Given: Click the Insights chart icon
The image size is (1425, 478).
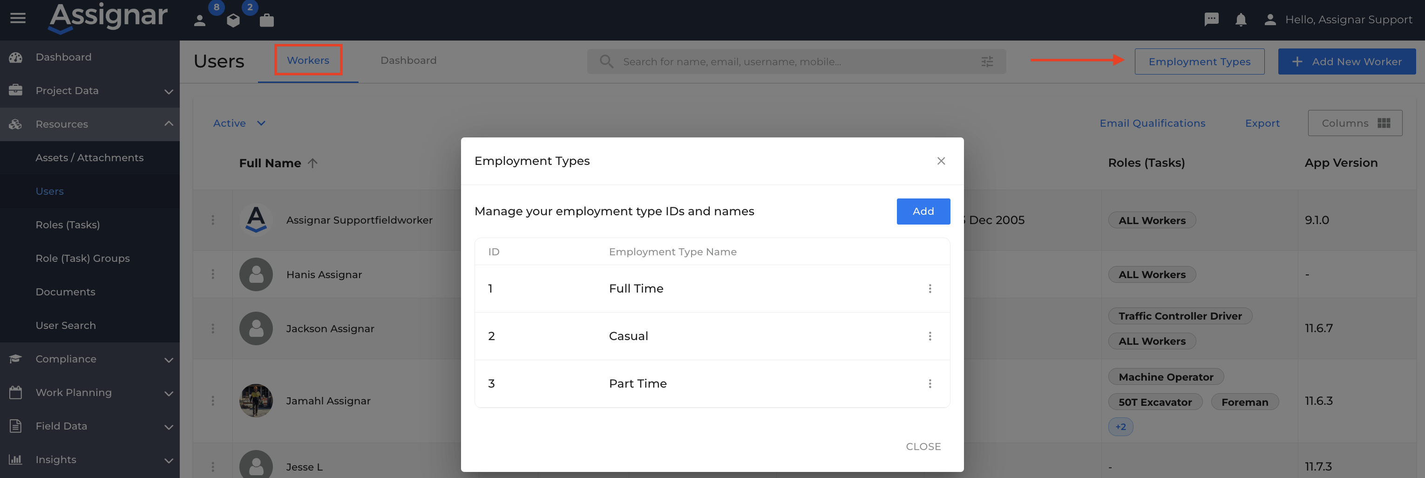Looking at the screenshot, I should click(x=15, y=459).
